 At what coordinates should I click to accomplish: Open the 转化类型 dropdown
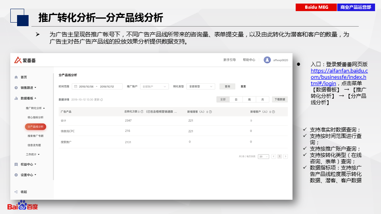tap(200, 86)
